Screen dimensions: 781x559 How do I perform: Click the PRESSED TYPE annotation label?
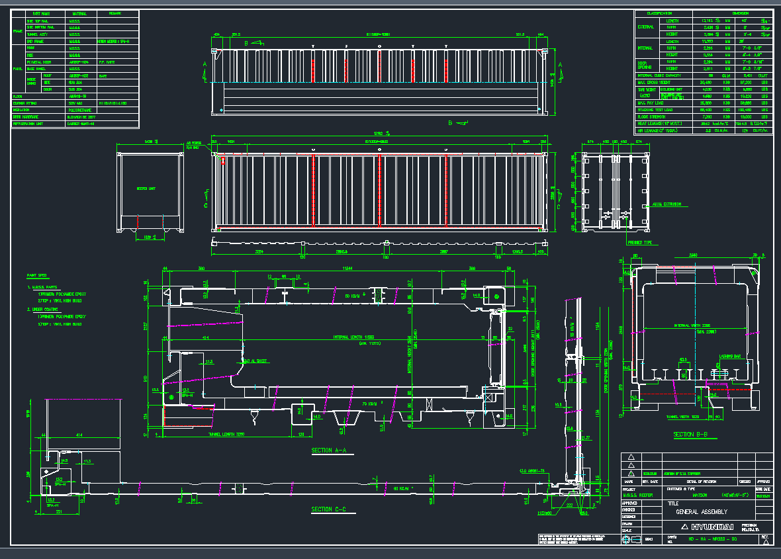[x=639, y=243]
